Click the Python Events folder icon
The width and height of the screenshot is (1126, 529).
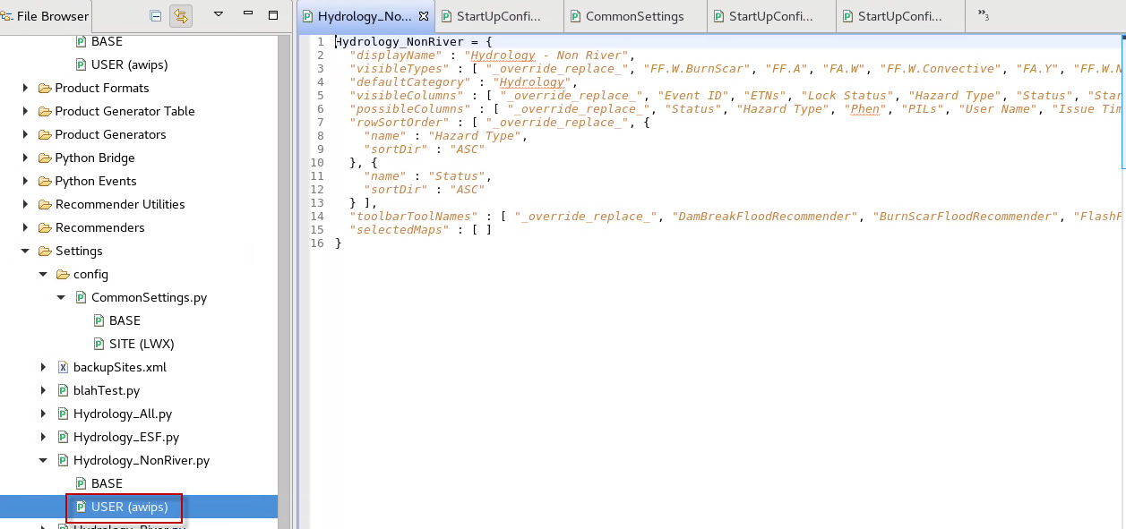click(45, 181)
